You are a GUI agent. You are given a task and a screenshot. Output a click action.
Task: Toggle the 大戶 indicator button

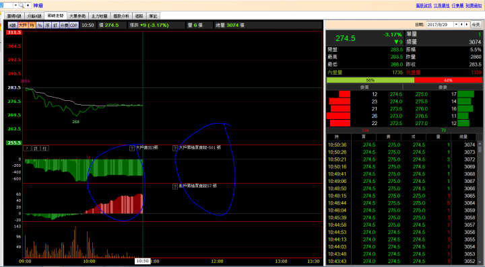coord(23,26)
